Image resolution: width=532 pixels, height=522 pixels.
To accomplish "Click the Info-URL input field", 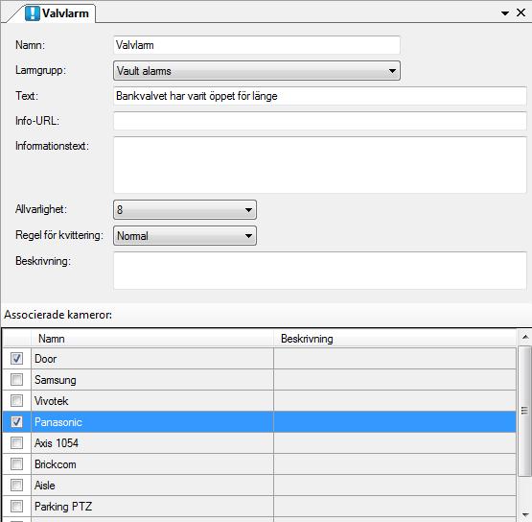I will 320,121.
